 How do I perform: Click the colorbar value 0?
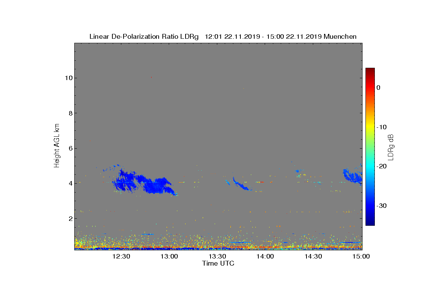pos(378,88)
